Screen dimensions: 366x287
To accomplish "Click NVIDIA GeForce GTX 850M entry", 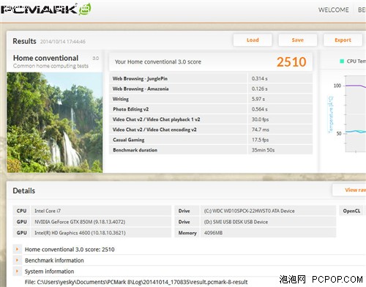I will tap(101, 222).
